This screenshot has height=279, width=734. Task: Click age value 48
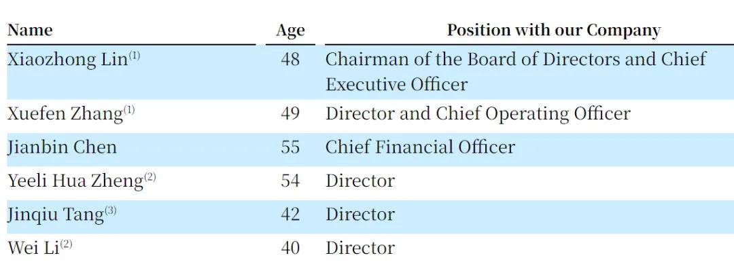tap(290, 60)
